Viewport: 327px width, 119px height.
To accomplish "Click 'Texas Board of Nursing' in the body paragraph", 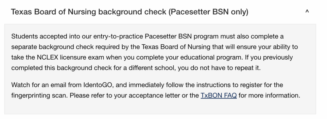I will point(176,47).
